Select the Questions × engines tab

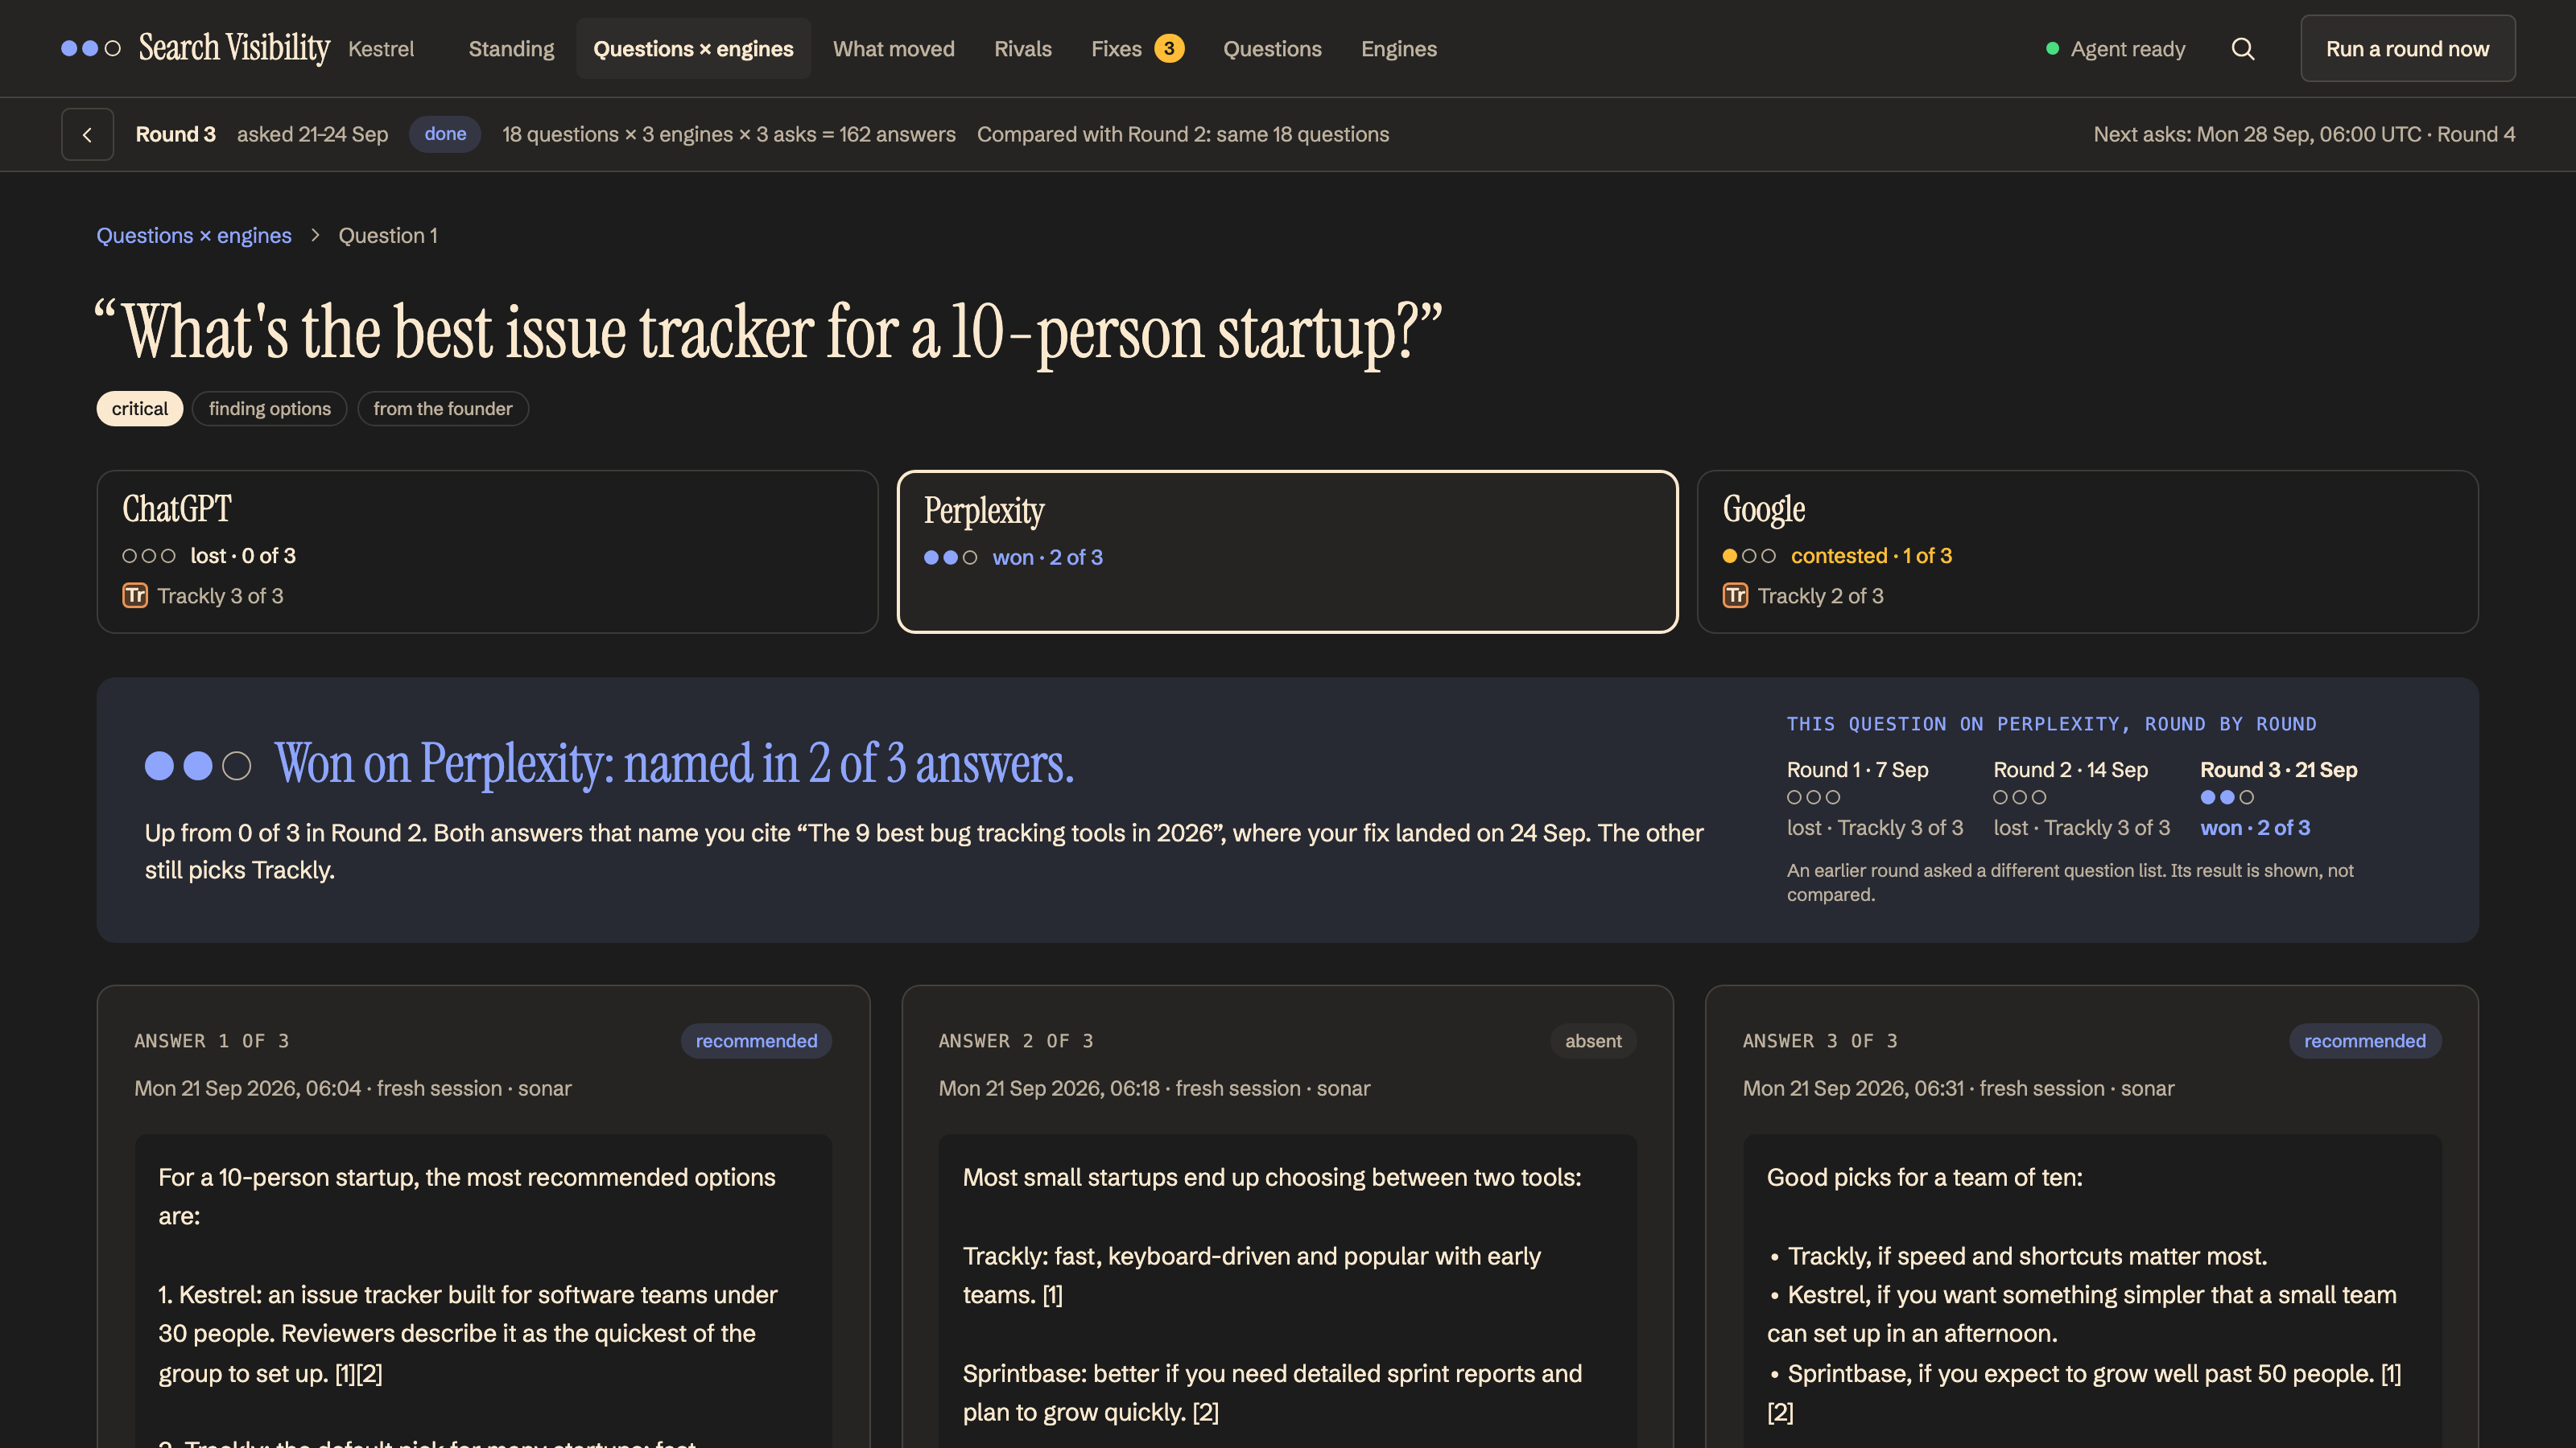coord(693,48)
